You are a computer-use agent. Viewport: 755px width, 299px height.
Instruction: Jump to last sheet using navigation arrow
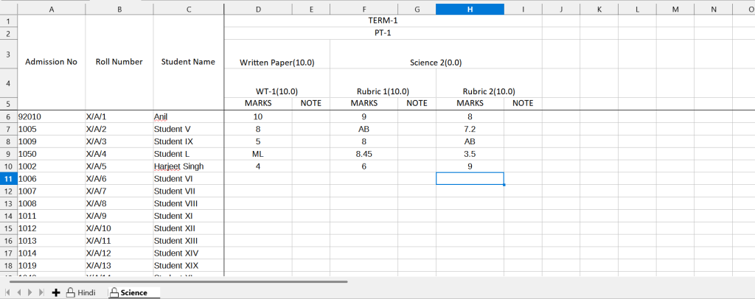coord(41,292)
